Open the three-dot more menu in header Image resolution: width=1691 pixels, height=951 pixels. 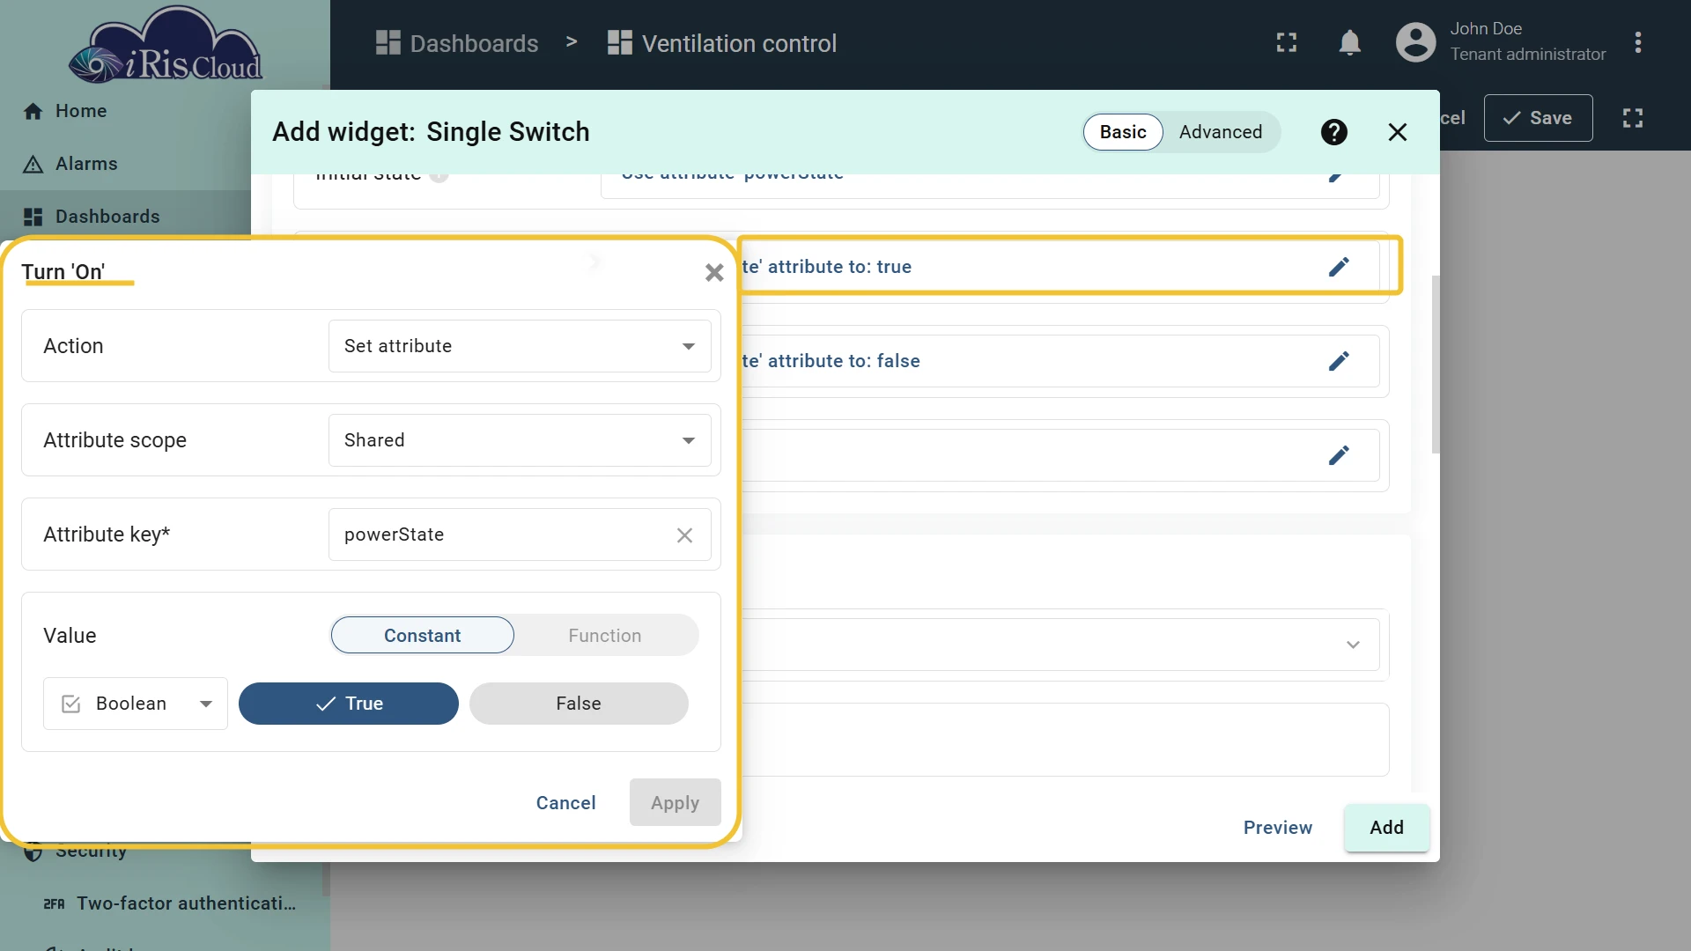pos(1637,42)
